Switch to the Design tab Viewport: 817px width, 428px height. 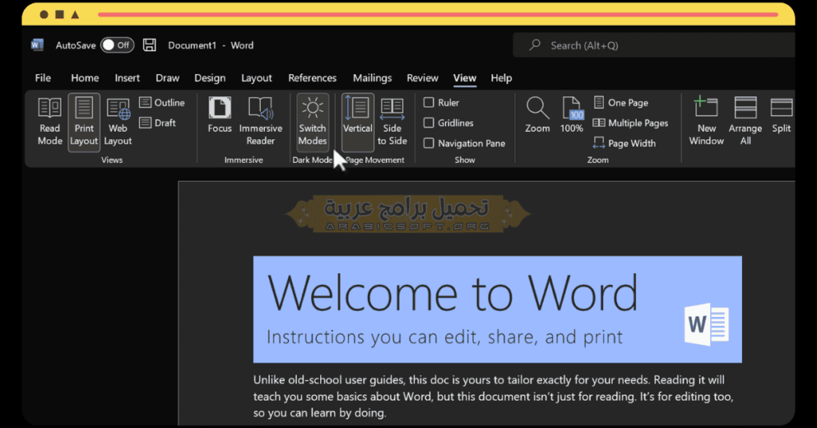click(x=210, y=77)
